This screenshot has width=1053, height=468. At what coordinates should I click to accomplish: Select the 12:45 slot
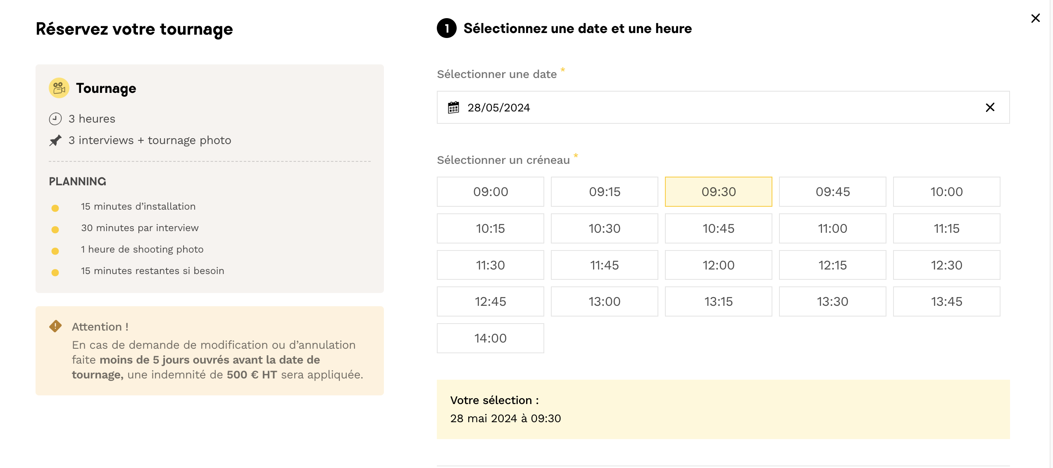click(490, 302)
